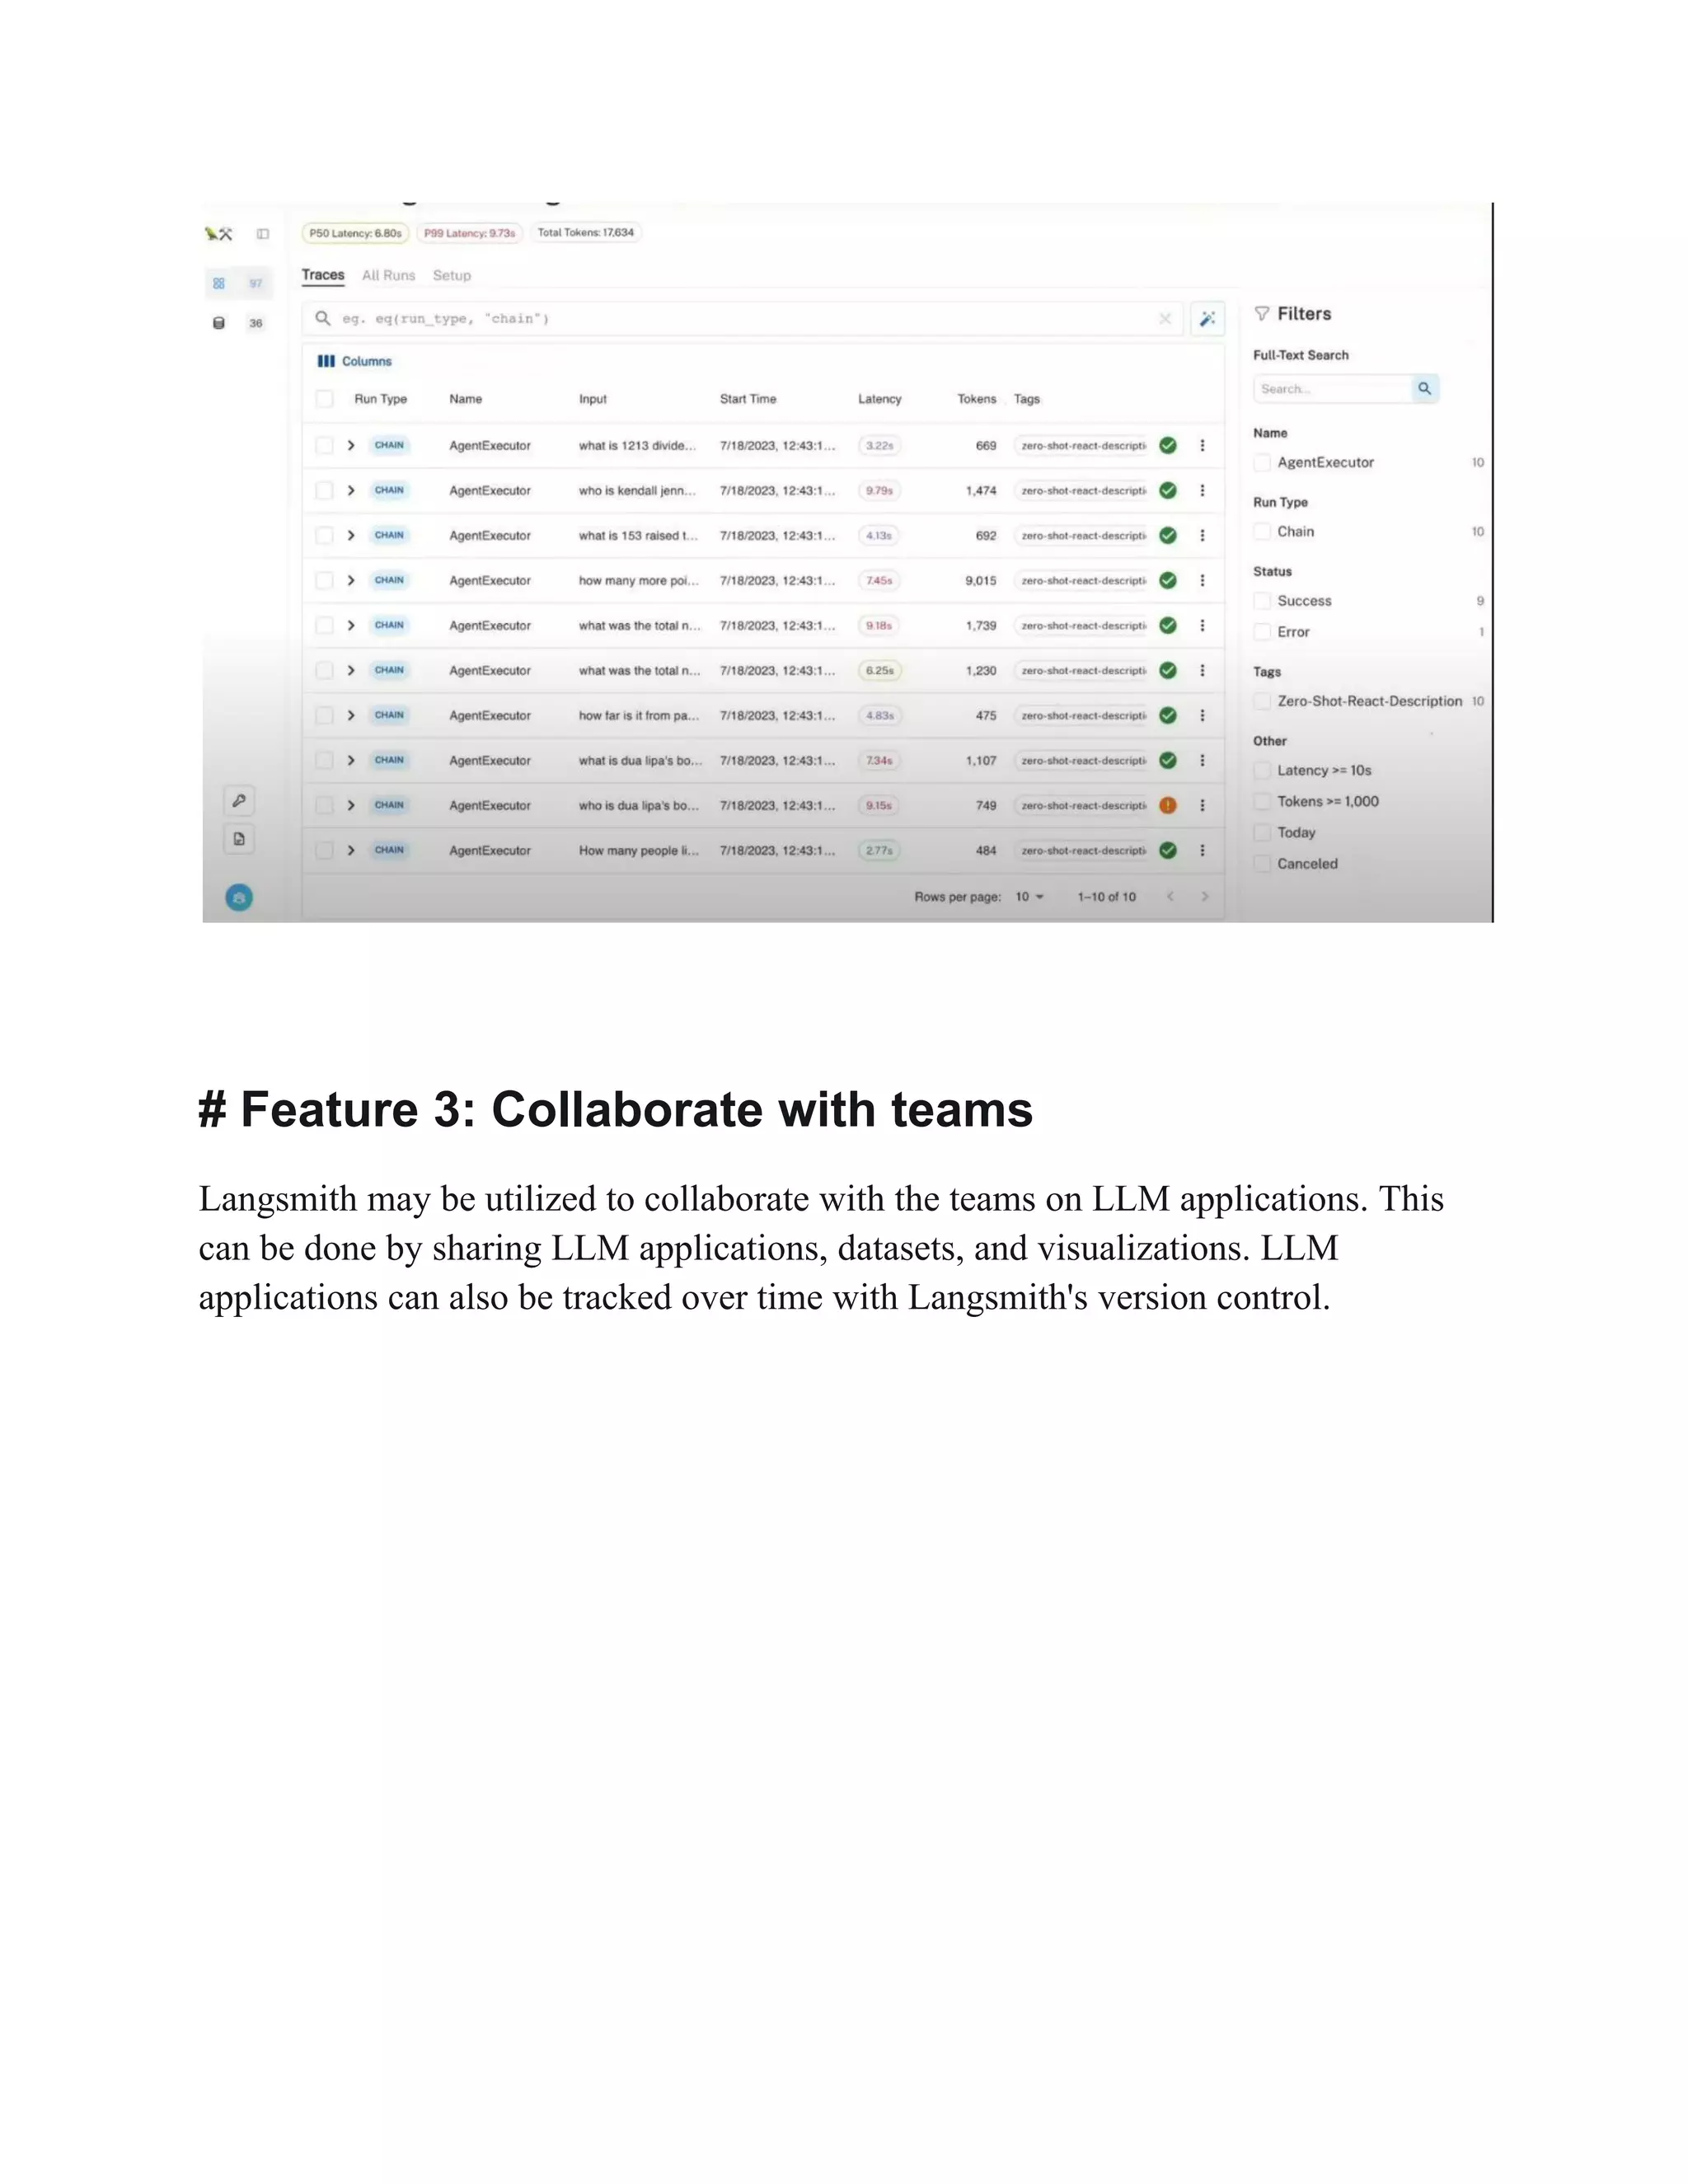Open the Rows per page dropdown
This screenshot has width=1688, height=2184.
click(x=1029, y=897)
